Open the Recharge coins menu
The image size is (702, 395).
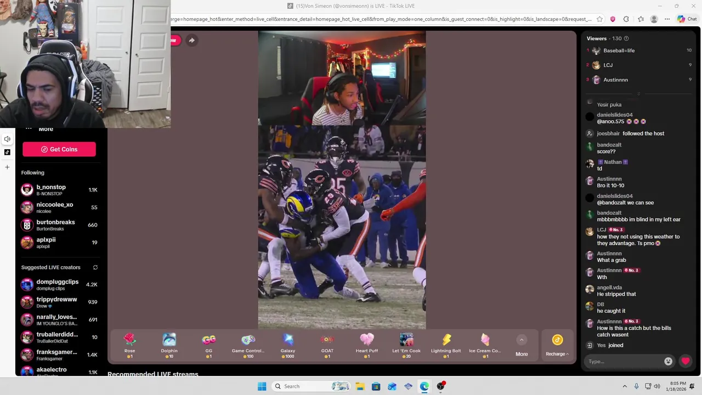tap(557, 346)
